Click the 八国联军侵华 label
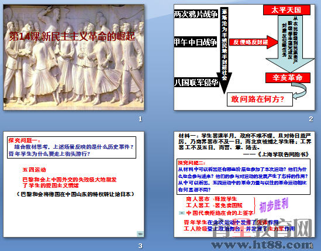The image size is (321, 251). point(196,82)
